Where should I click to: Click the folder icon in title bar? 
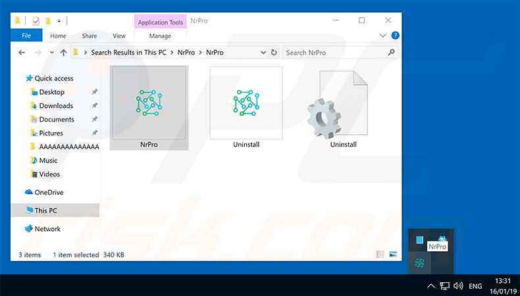click(17, 21)
